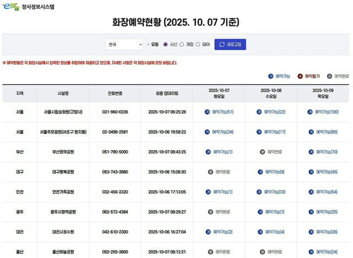Select the 개장 radio button

coord(182,44)
